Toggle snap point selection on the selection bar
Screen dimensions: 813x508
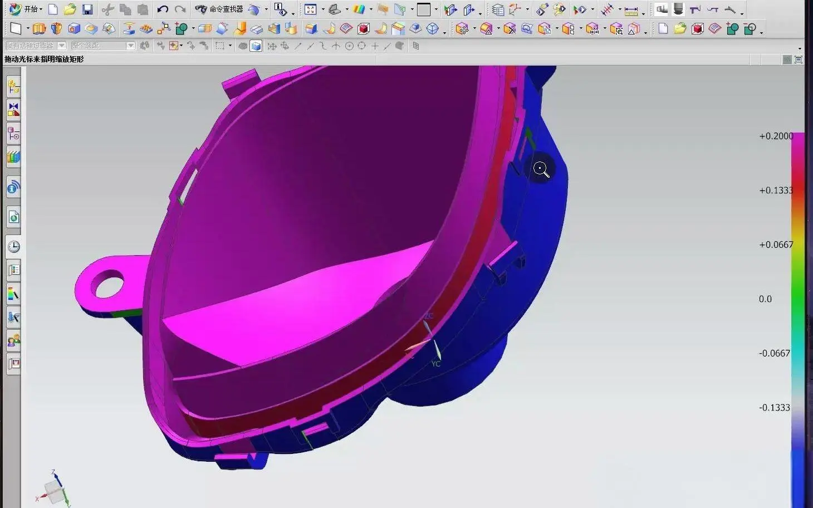pos(173,46)
